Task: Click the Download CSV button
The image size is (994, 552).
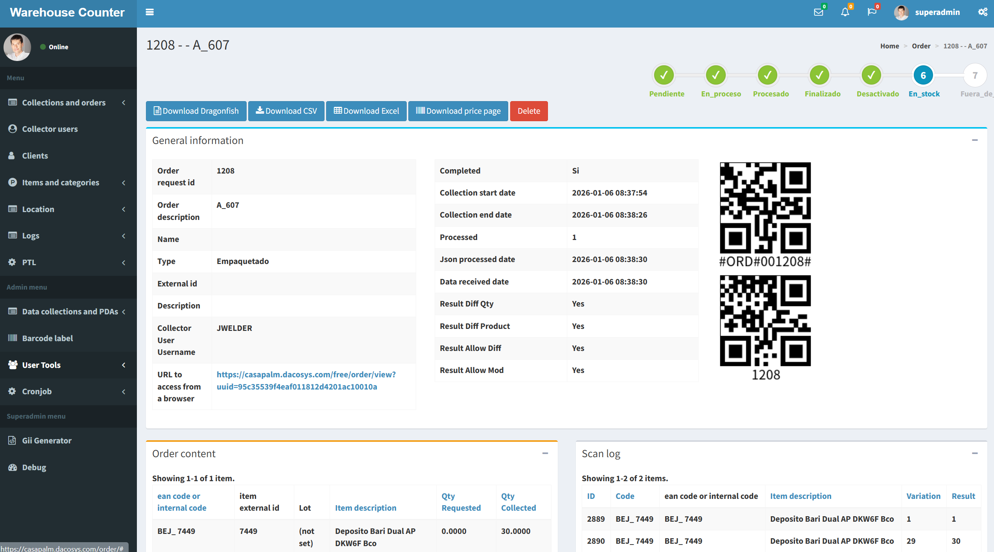Action: point(286,111)
